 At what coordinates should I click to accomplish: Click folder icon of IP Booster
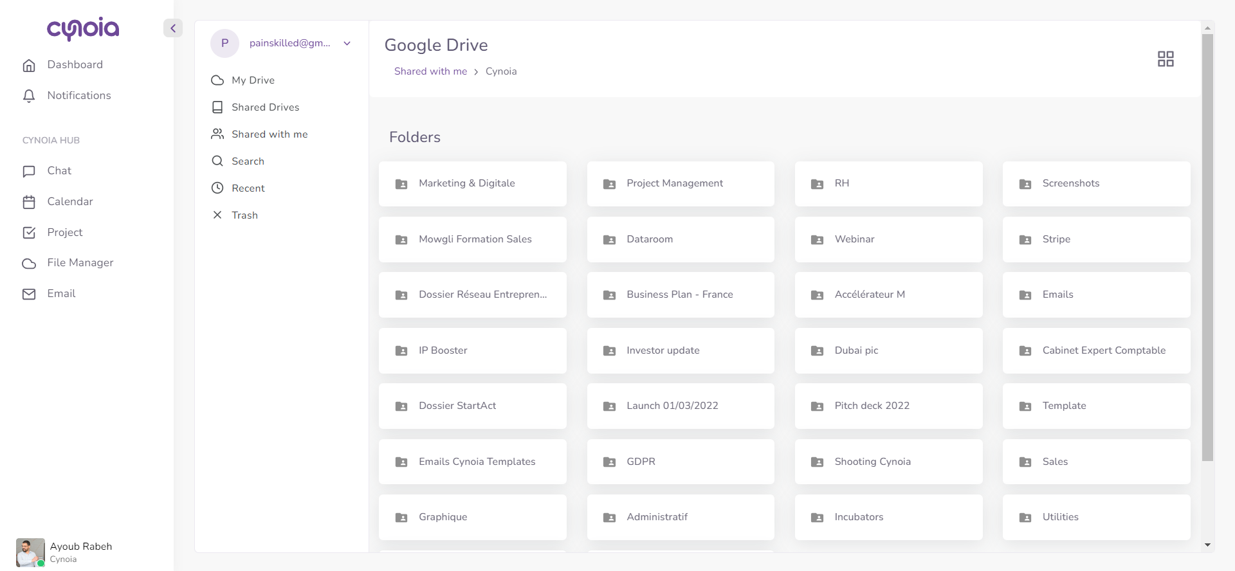pos(401,351)
